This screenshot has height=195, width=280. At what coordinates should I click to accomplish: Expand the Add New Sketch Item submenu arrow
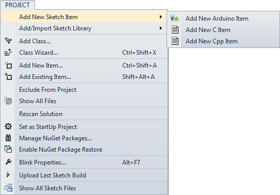coord(161,17)
